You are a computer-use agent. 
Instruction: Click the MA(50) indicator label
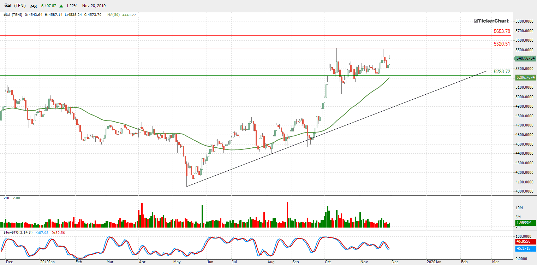(114, 15)
